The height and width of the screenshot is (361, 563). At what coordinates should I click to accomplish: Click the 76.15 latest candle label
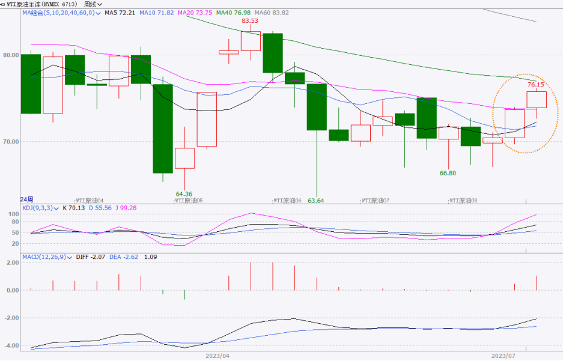[x=535, y=85]
